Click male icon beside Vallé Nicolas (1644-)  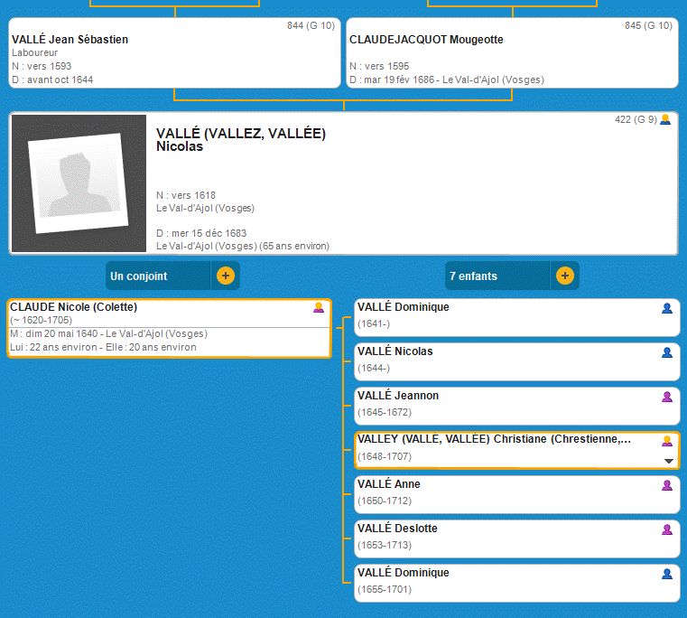click(667, 352)
